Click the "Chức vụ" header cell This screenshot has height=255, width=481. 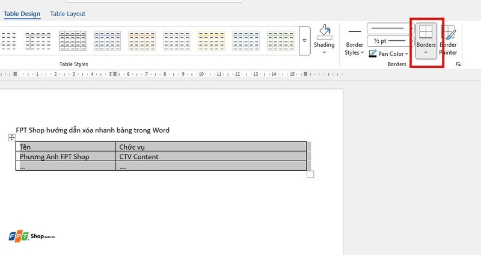[x=211, y=147]
